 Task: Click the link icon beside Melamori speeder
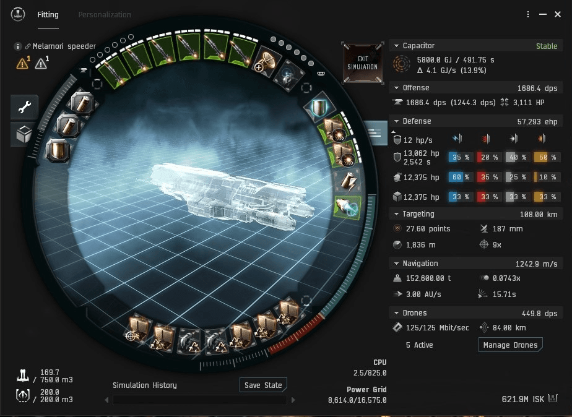coord(28,46)
